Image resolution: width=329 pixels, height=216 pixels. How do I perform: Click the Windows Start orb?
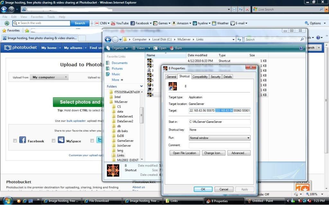point(7,201)
